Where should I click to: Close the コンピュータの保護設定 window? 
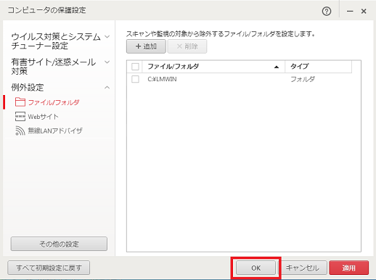364,11
